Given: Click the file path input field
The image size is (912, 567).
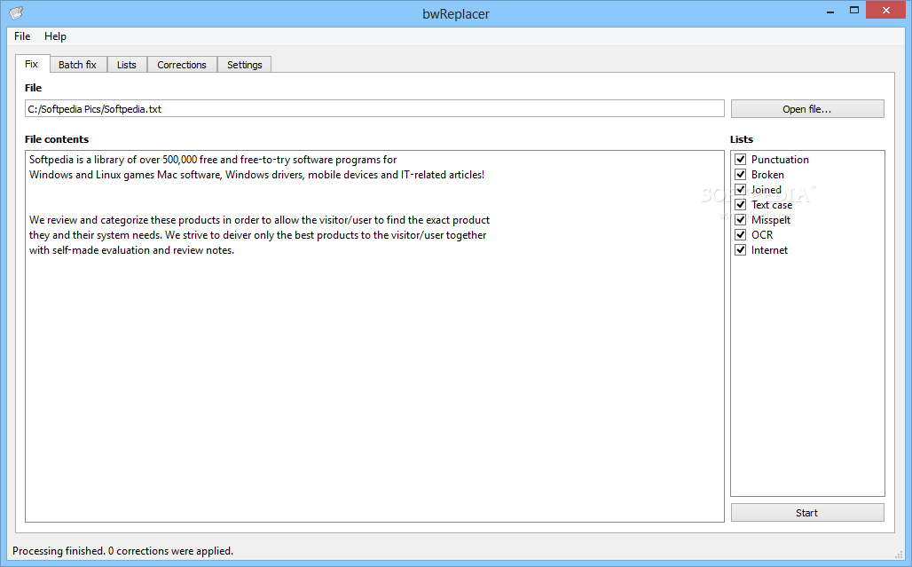Looking at the screenshot, I should (x=374, y=109).
